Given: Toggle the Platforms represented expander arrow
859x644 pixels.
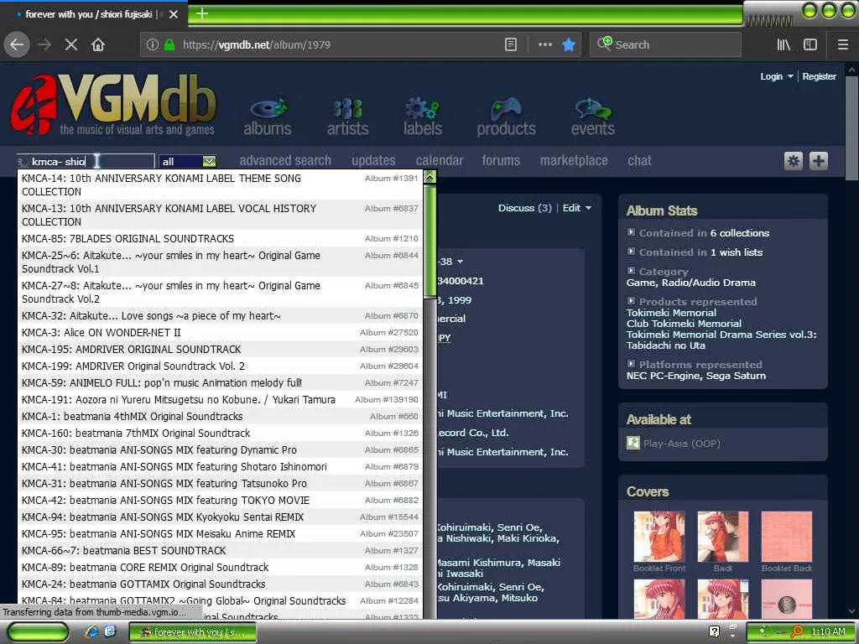Looking at the screenshot, I should [631, 364].
